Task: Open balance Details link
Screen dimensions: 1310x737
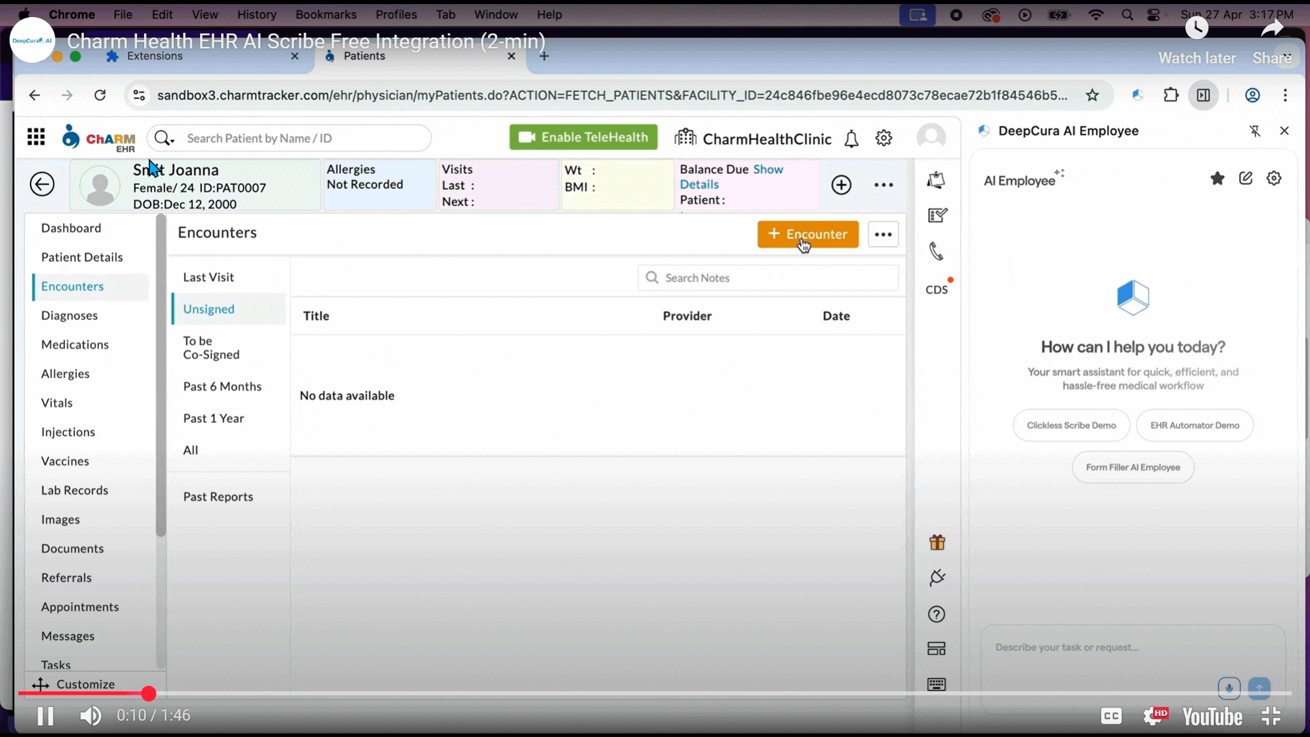Action: click(x=699, y=184)
